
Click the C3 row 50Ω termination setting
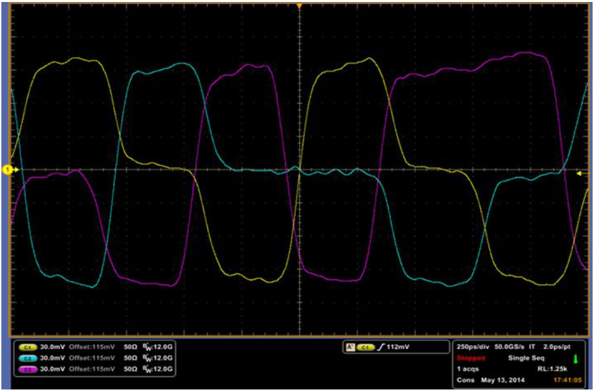pyautogui.click(x=131, y=369)
